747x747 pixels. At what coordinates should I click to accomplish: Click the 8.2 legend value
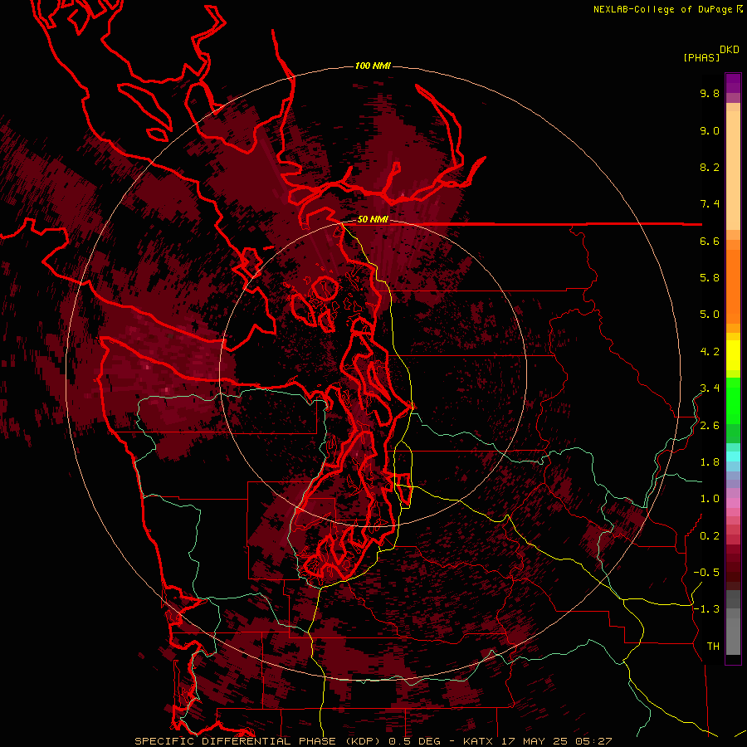(710, 167)
